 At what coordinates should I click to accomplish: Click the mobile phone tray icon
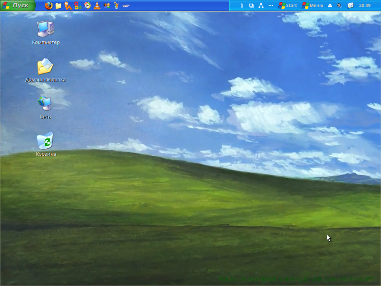tap(242, 6)
